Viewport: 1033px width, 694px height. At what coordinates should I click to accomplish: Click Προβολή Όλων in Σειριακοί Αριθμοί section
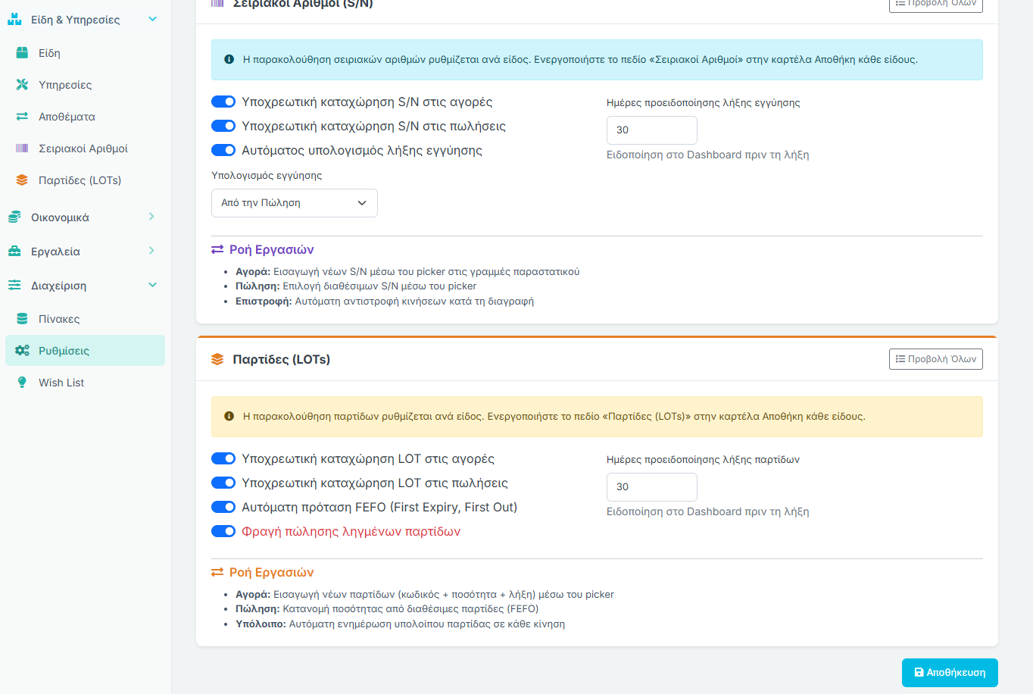tap(936, 4)
